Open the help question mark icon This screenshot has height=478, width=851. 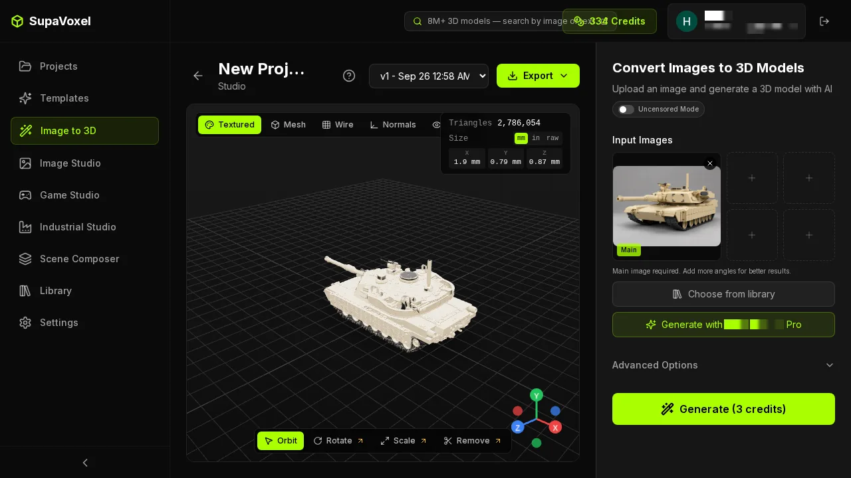pos(349,76)
